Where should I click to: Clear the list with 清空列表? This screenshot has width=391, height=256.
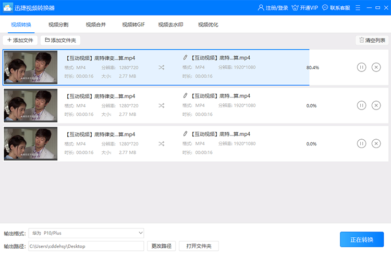point(372,40)
